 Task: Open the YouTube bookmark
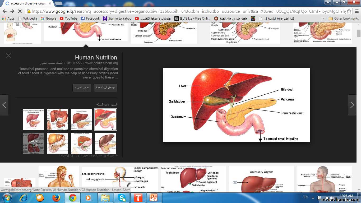(68, 19)
